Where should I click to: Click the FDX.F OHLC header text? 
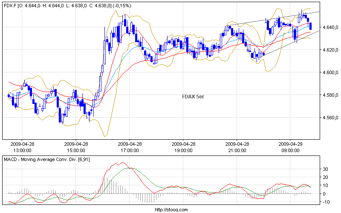tap(67, 6)
